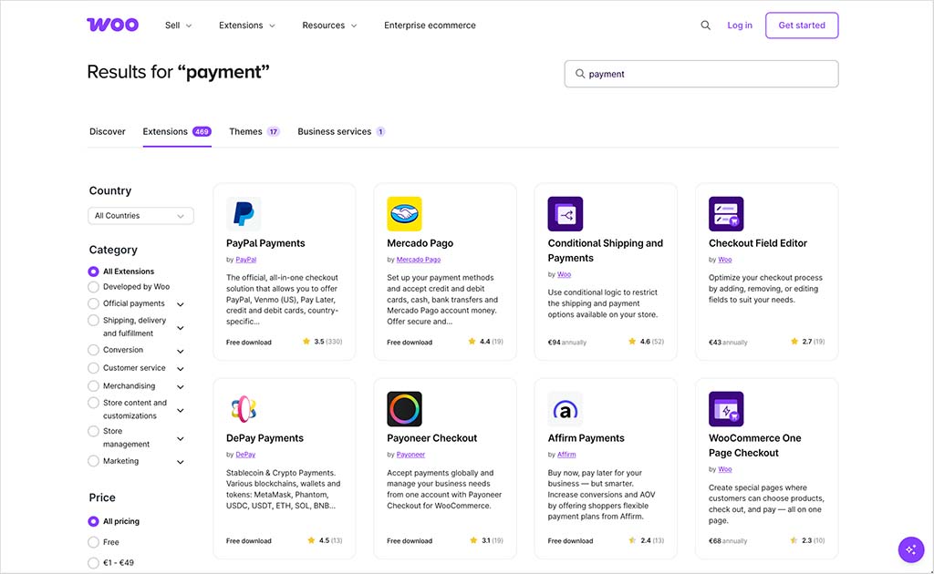Expand the Official payments subcategories chevron
This screenshot has height=574, width=934.
point(181,304)
